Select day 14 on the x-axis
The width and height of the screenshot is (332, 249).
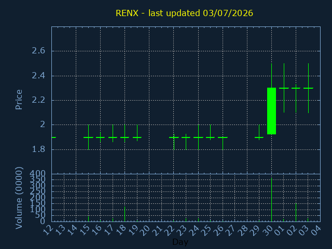pos(74,230)
